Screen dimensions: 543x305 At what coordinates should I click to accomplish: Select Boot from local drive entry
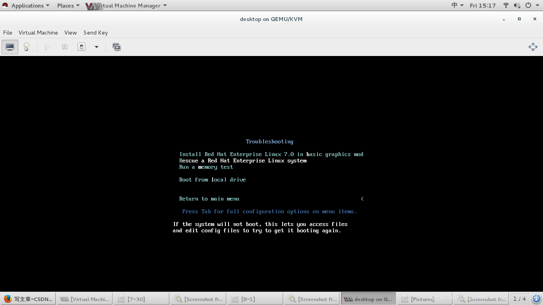[x=212, y=180]
